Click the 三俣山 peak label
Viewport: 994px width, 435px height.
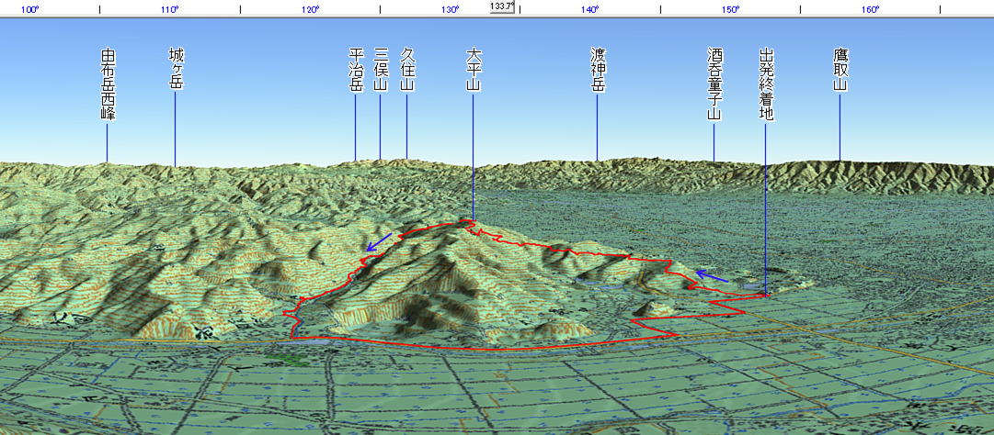pos(381,71)
